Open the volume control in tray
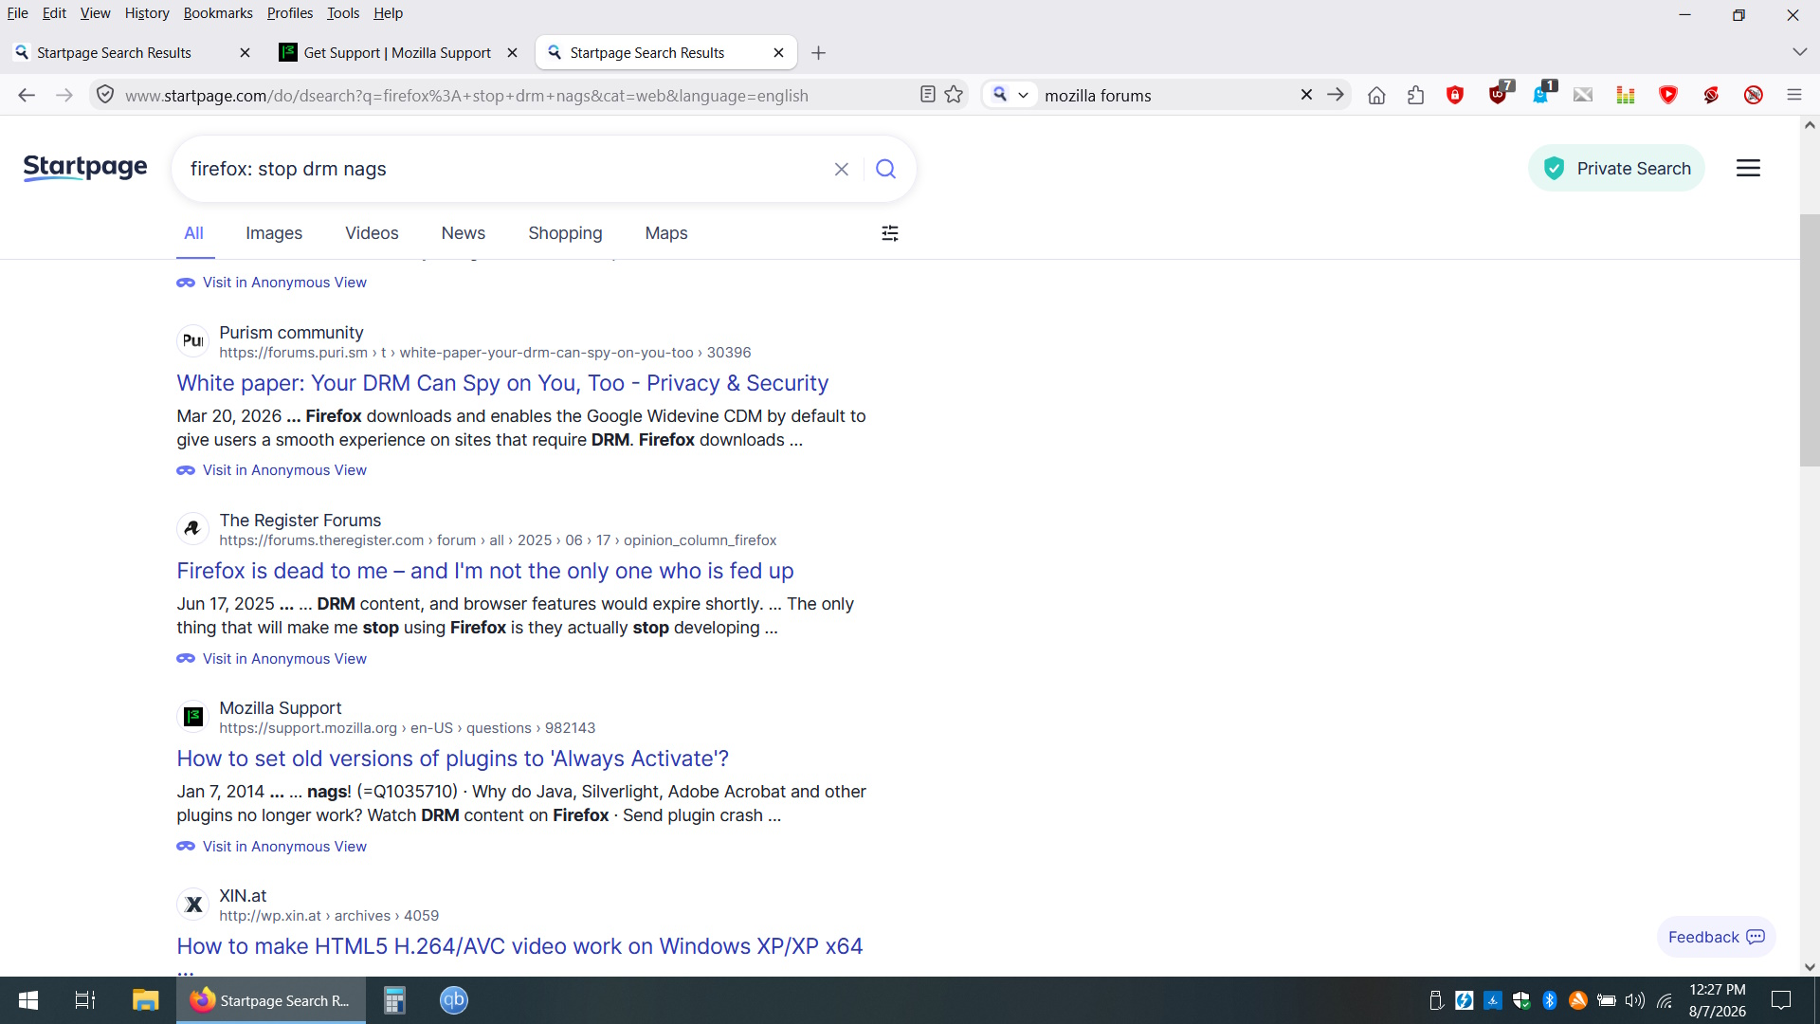 (x=1635, y=1000)
